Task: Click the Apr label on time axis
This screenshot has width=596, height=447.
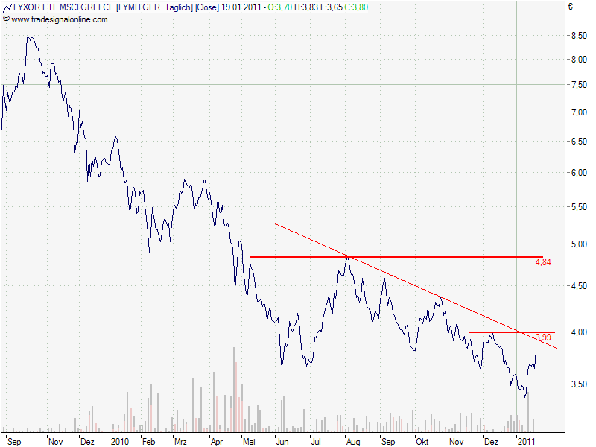Action: coord(217,442)
